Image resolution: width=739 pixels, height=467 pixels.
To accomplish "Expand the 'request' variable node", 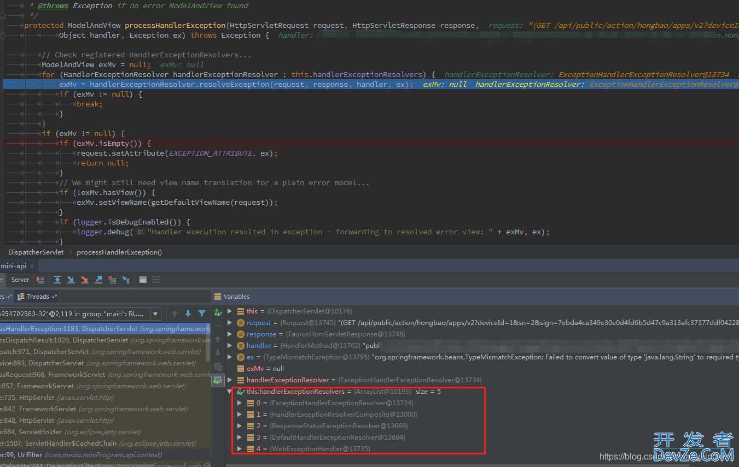I will 230,323.
